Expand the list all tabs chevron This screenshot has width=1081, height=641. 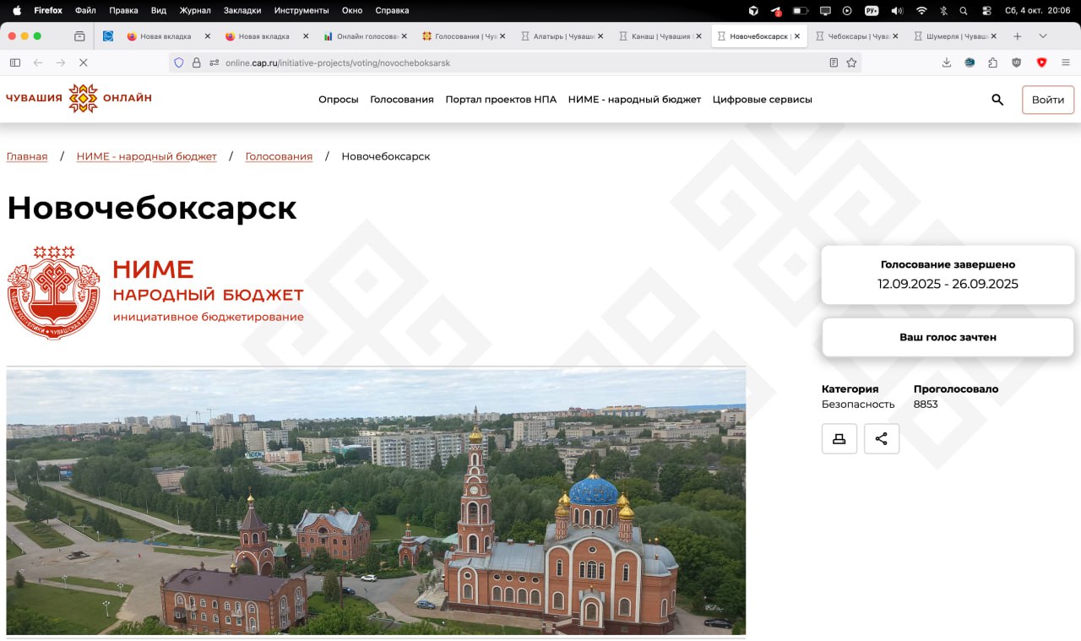tap(1043, 36)
